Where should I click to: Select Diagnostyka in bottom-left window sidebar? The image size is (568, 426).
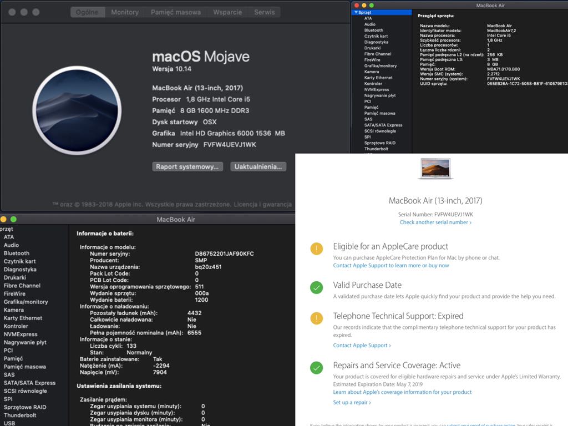pos(20,270)
